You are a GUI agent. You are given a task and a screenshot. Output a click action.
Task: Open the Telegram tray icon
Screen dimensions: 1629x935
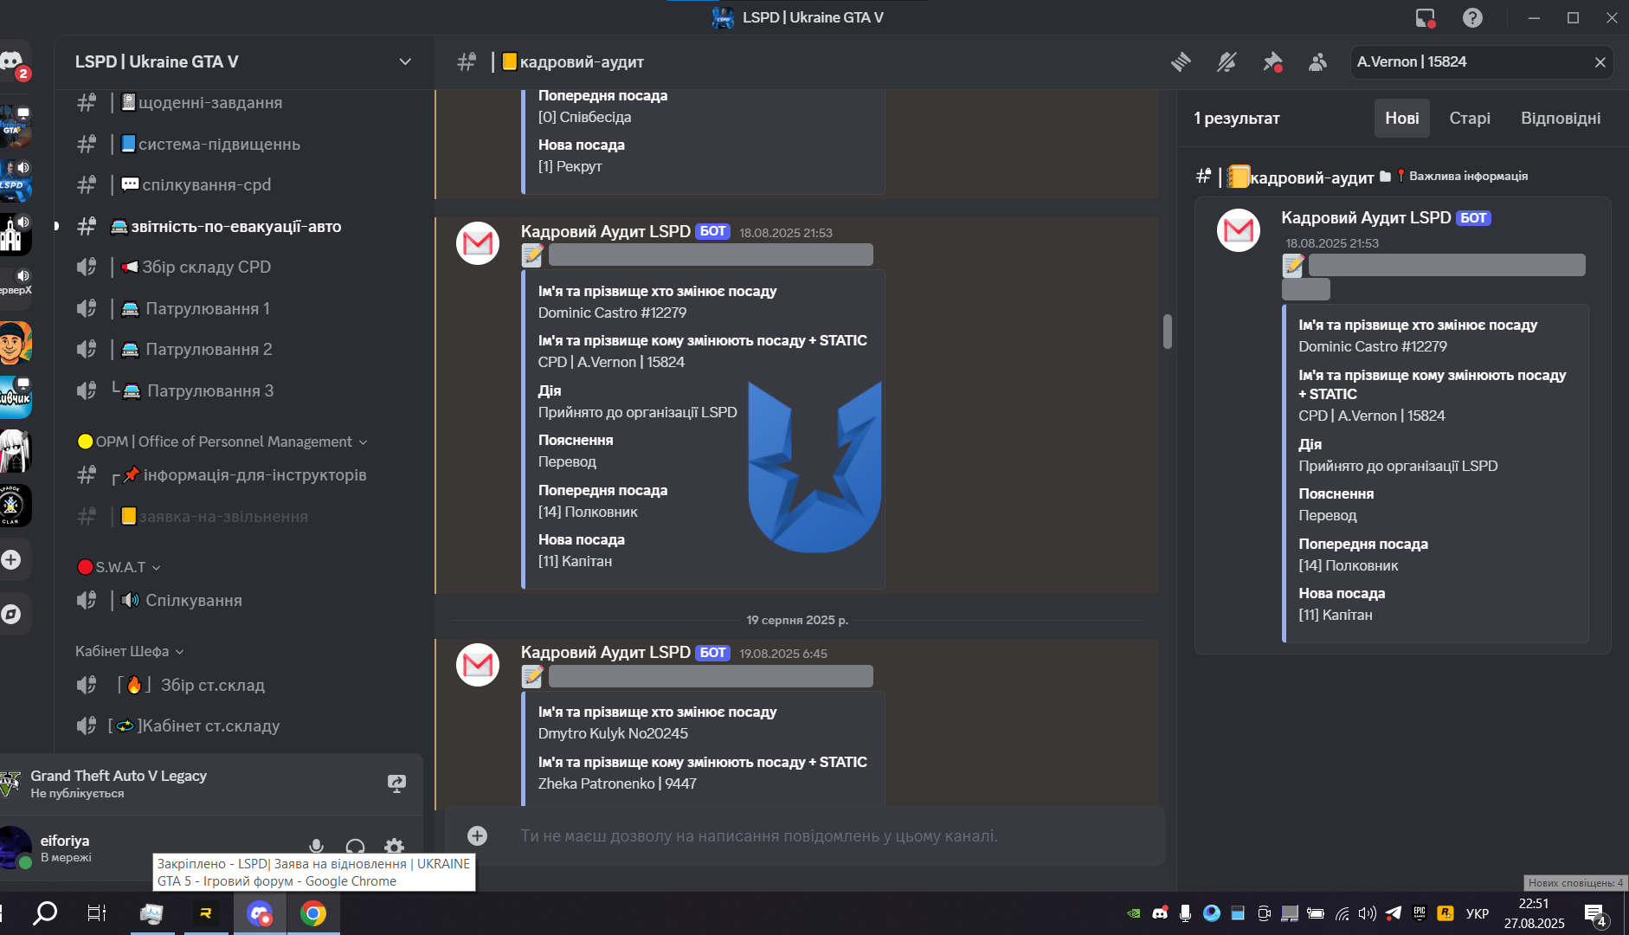tap(1394, 913)
